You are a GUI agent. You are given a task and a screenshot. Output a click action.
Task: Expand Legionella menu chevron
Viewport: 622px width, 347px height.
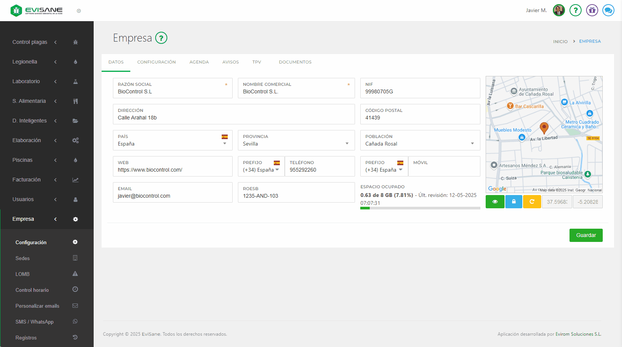click(56, 62)
